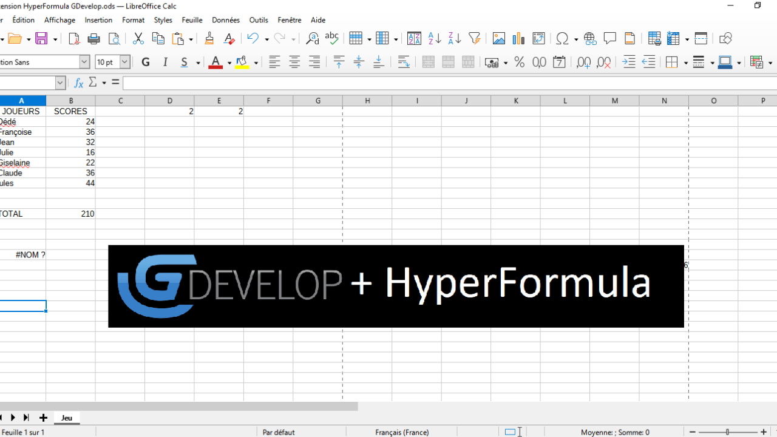
Task: Toggle italic formatting on the selection
Action: [x=165, y=62]
